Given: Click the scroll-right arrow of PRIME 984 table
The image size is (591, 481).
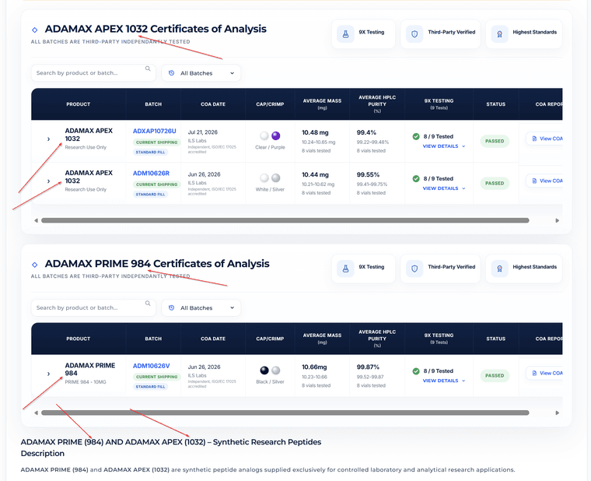Looking at the screenshot, I should 557,413.
